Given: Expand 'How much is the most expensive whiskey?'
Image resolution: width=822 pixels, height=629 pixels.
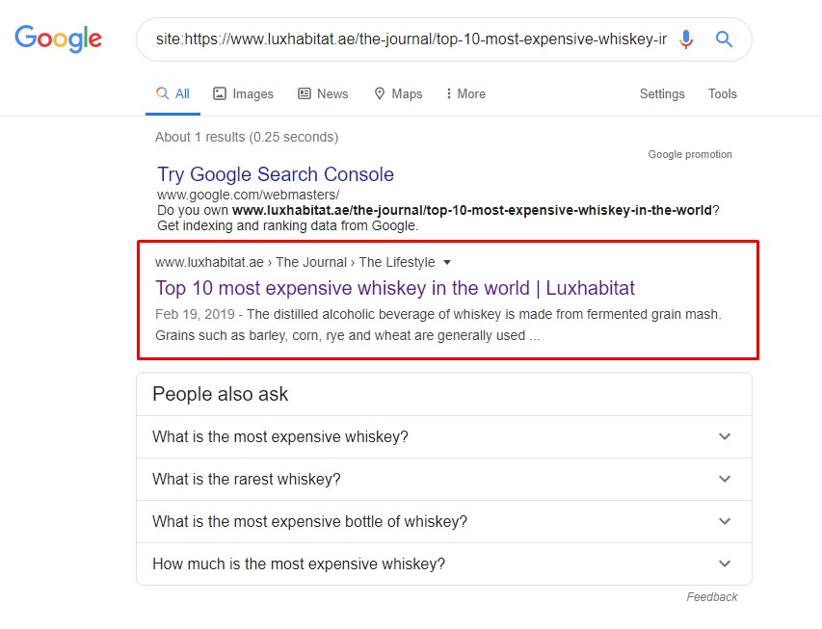Looking at the screenshot, I should (x=444, y=564).
